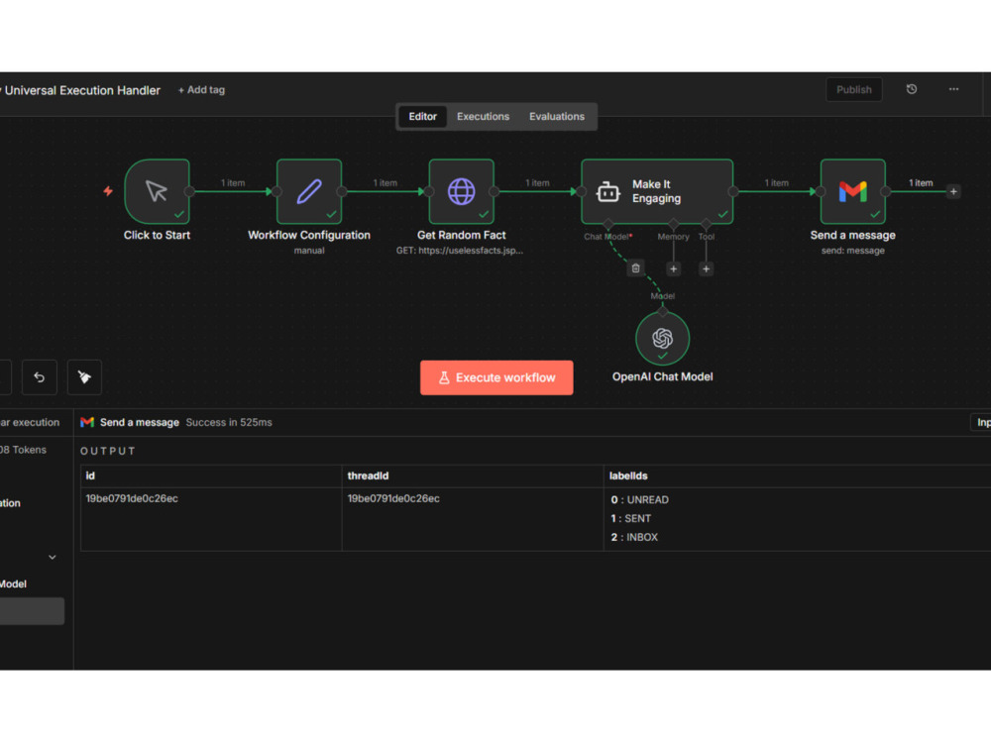Open the Workflow Configuration pencil node

coord(309,191)
